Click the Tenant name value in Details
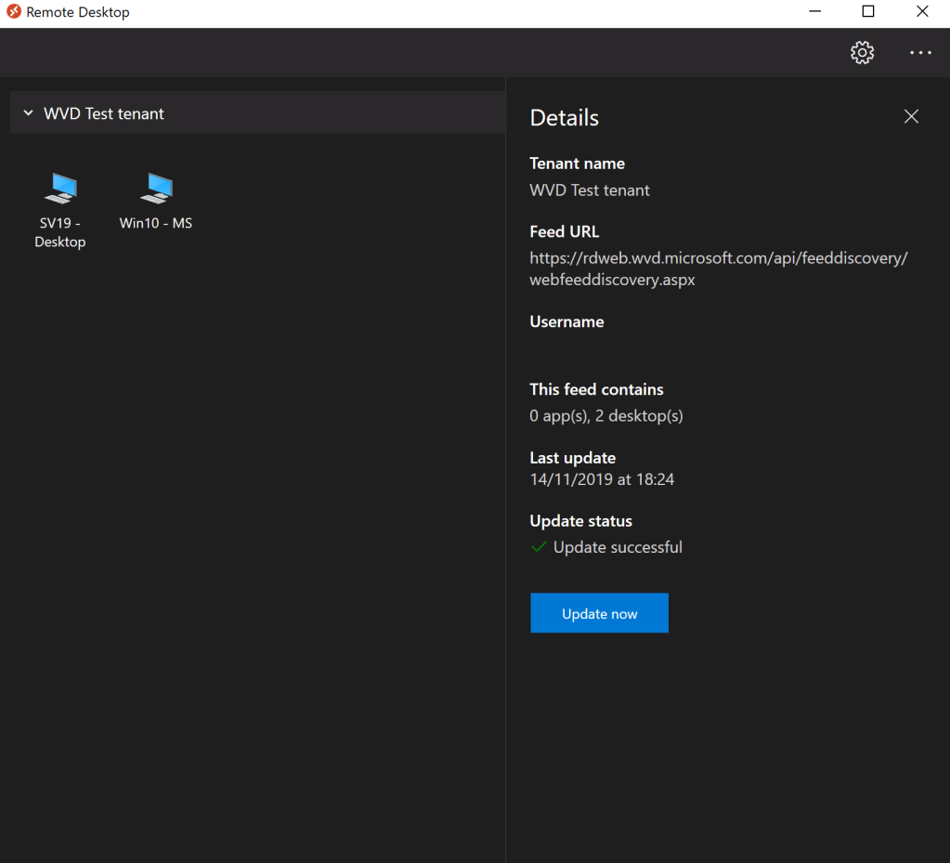This screenshot has width=950, height=863. 589,190
